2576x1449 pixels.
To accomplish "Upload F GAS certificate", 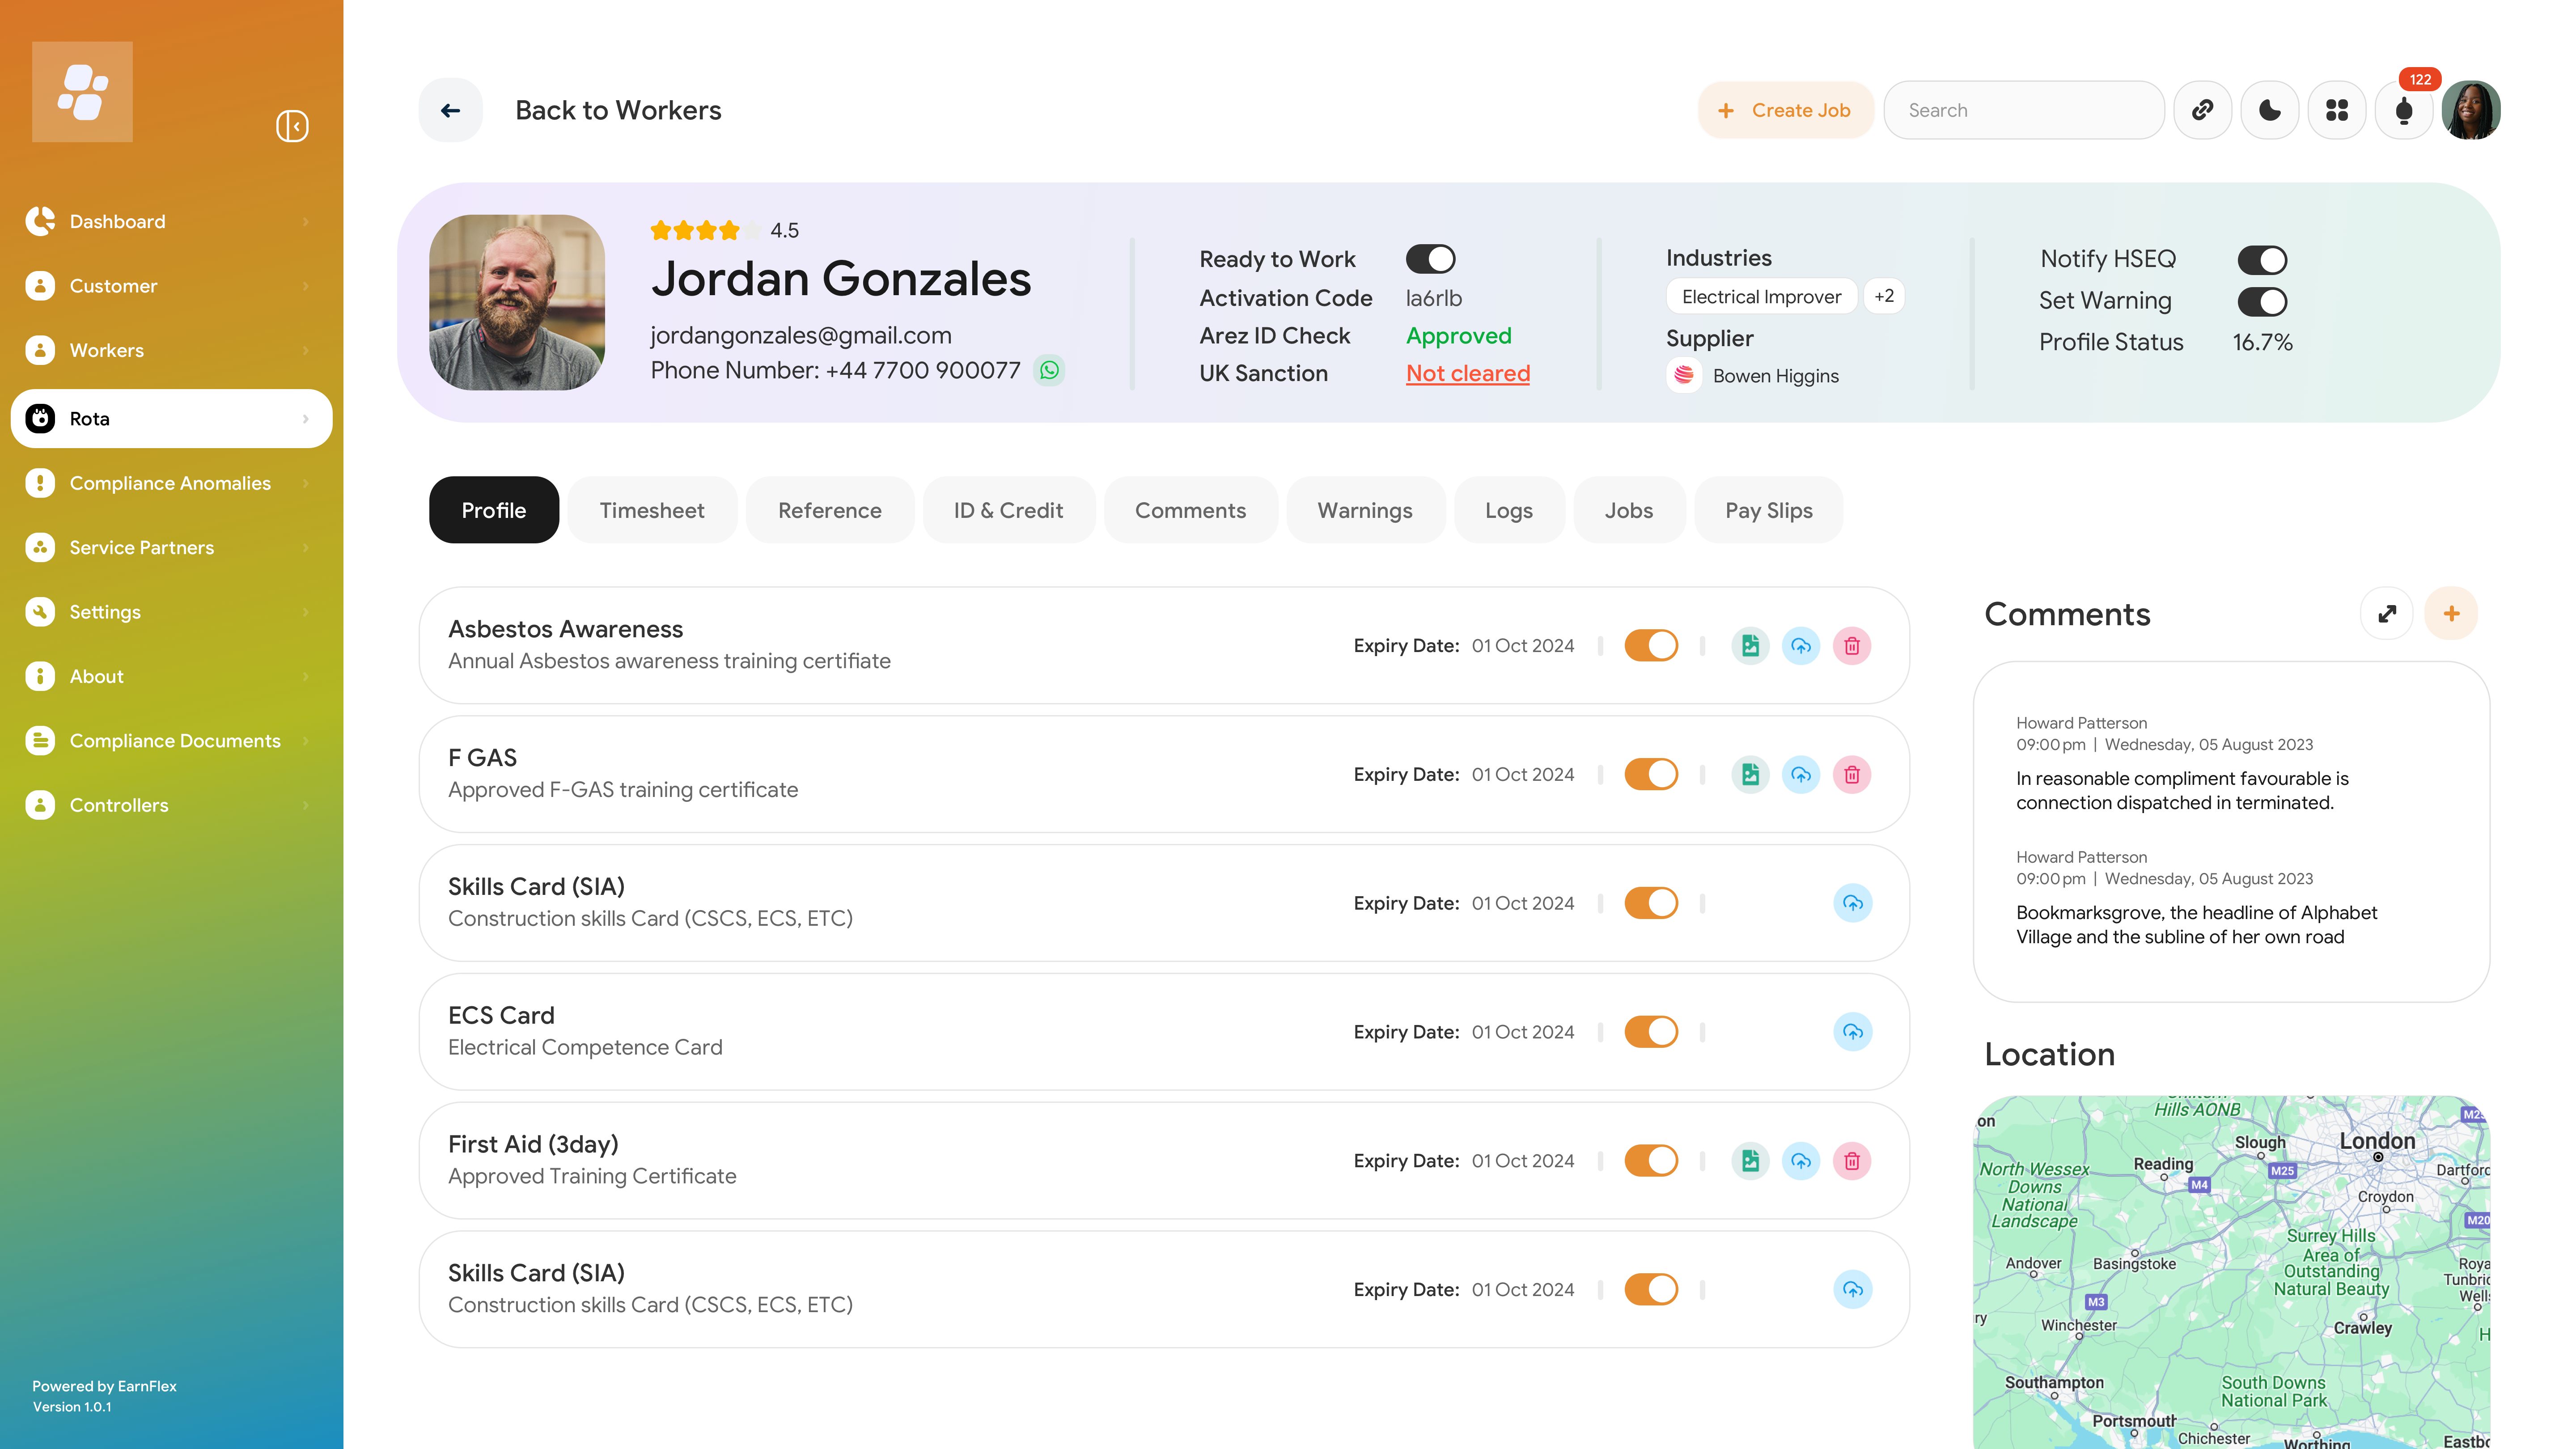I will pyautogui.click(x=1801, y=775).
